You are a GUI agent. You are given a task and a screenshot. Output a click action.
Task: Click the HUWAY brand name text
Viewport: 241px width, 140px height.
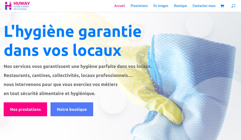(22, 3)
